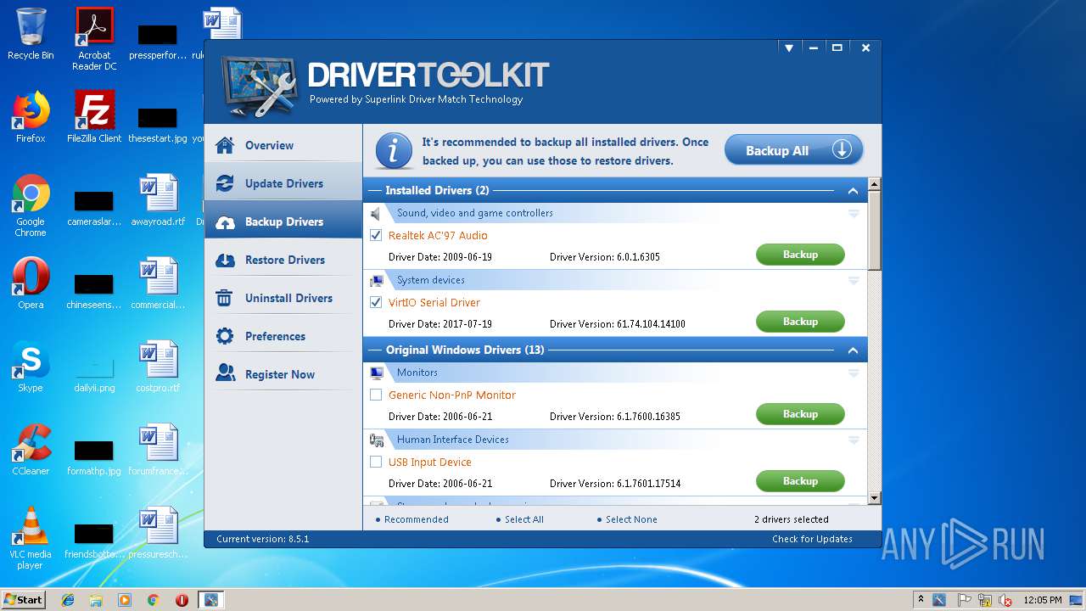
Task: Select the Backup Drivers tab
Action: coord(283,221)
